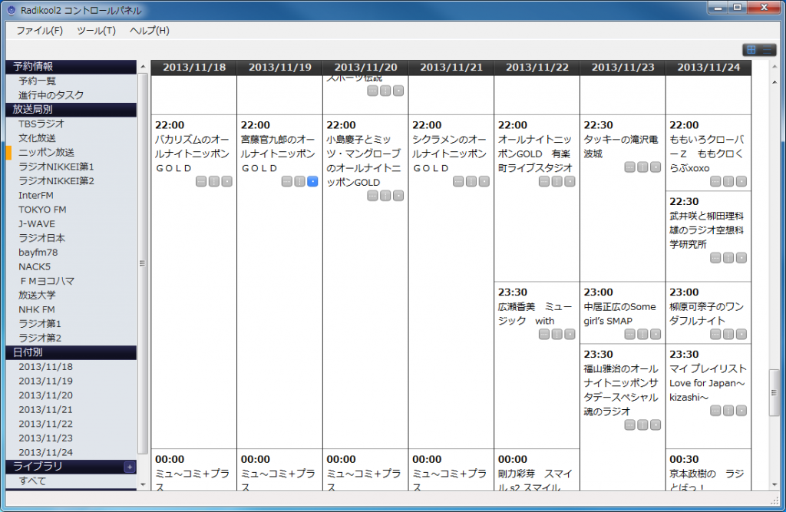Click leftmost icon under バカリズム program

(201, 182)
